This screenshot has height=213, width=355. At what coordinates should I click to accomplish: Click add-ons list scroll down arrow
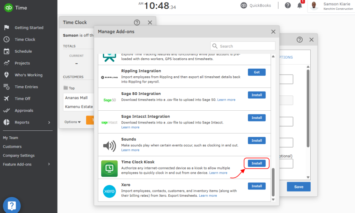point(273,199)
